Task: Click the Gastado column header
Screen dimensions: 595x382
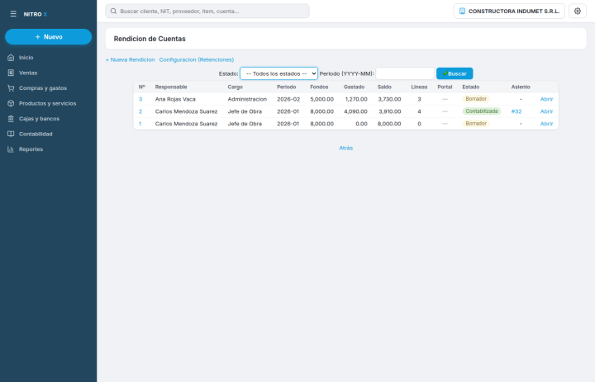Action: (x=354, y=87)
